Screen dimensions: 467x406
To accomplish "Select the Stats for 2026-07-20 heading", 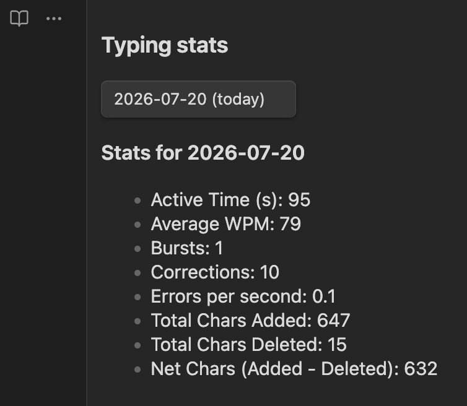I will 203,153.
